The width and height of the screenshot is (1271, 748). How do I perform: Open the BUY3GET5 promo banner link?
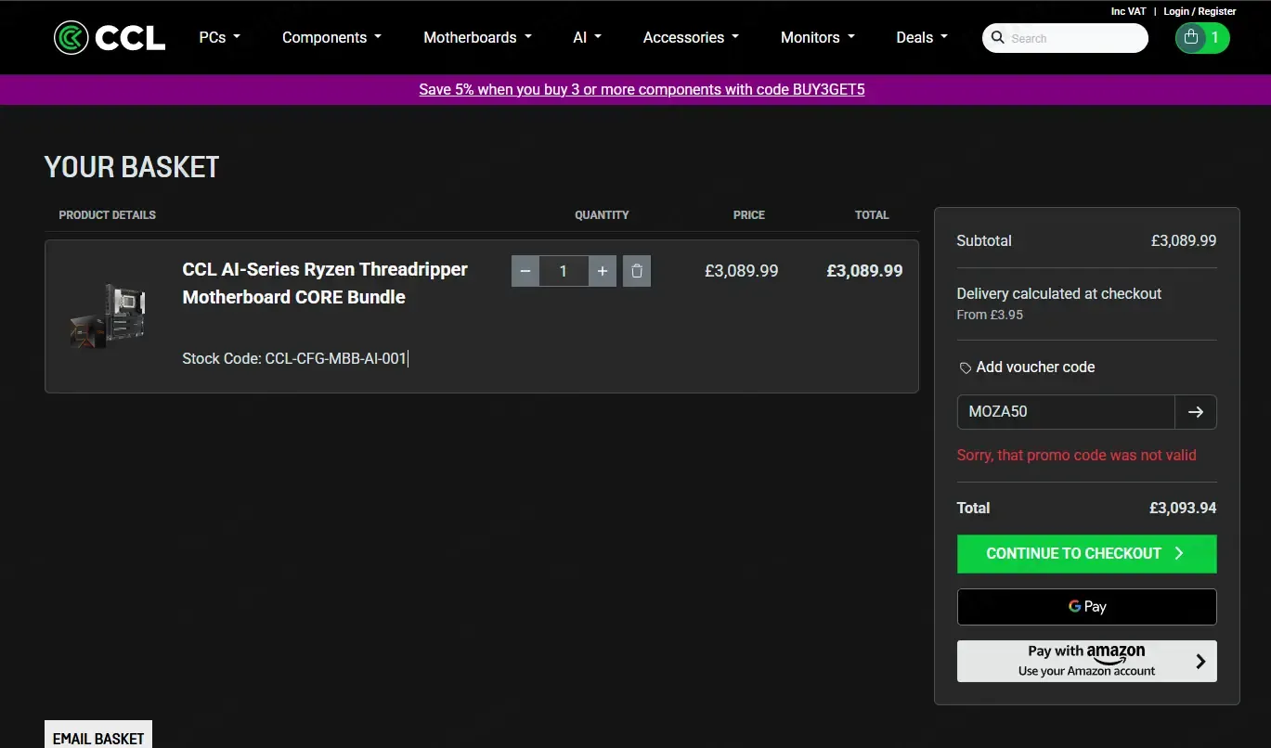click(642, 90)
